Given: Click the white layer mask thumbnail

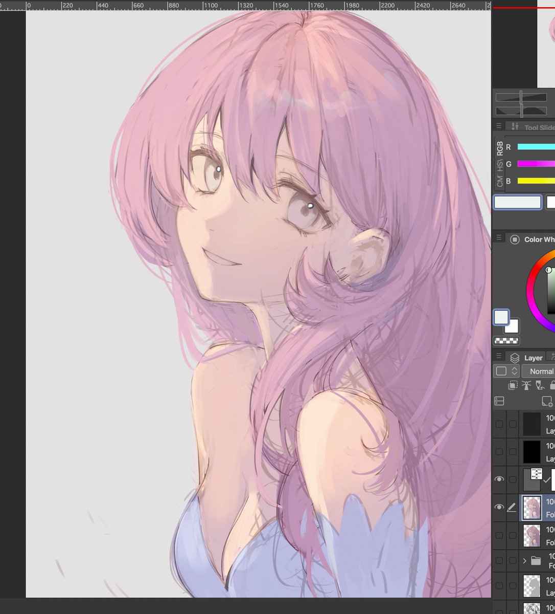Looking at the screenshot, I should tap(553, 479).
